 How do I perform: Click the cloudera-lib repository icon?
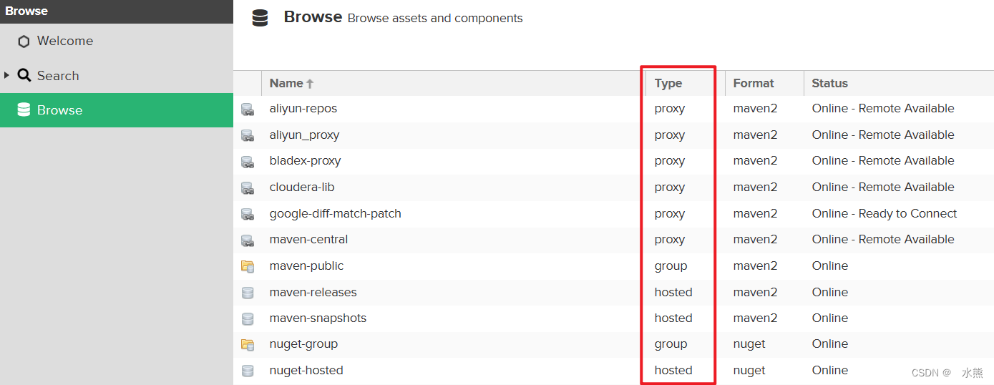point(248,188)
